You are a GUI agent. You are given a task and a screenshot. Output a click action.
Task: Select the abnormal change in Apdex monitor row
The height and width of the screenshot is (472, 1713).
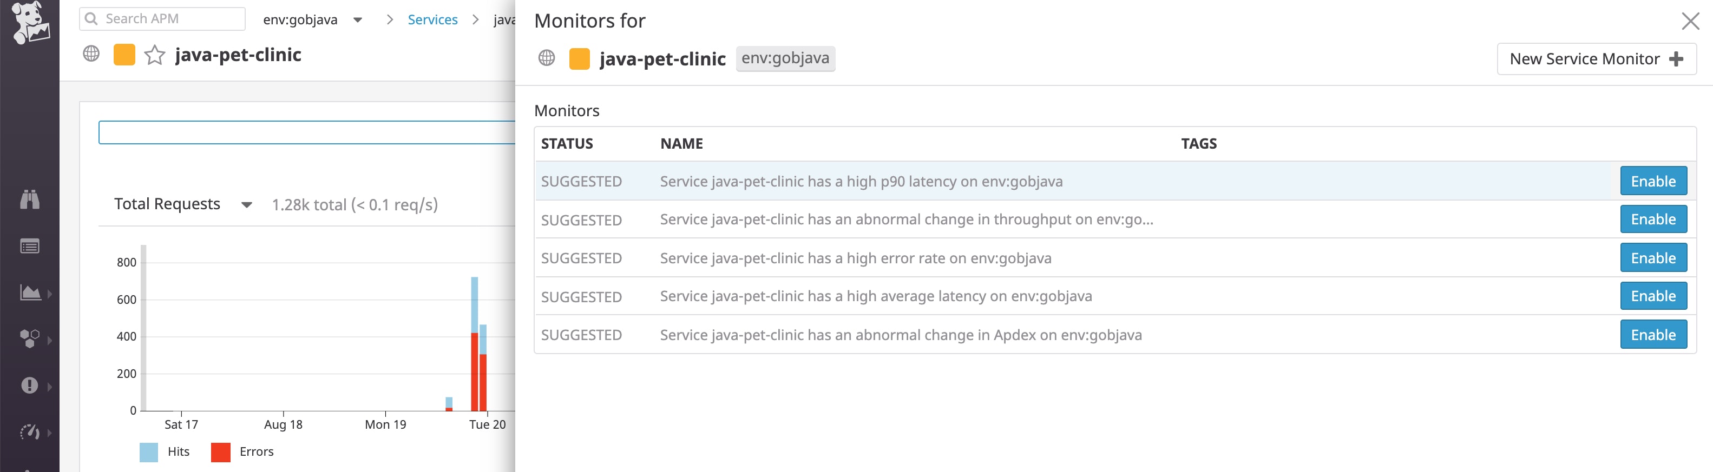(901, 335)
